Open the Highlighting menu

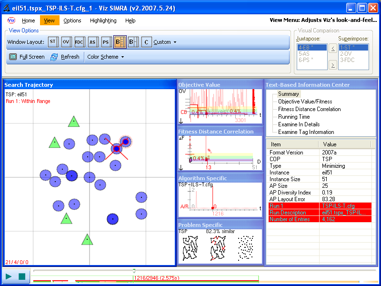[103, 20]
